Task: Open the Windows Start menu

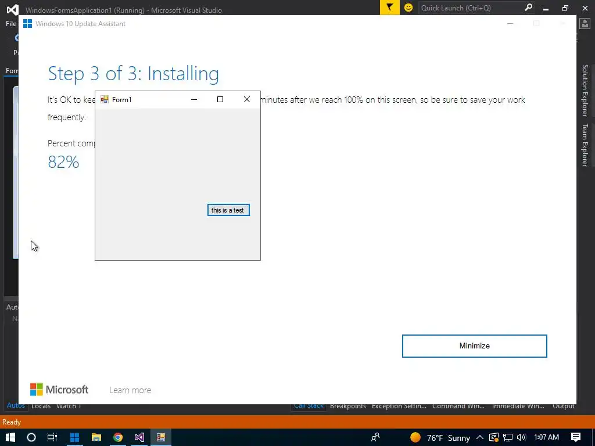Action: point(10,437)
